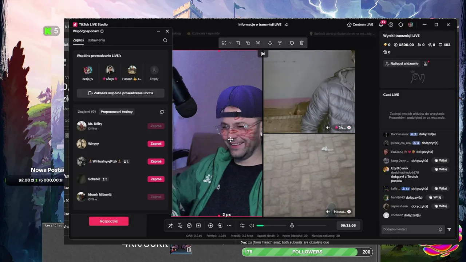Screen dimensions: 466x262
Task: Flip the source horizontally with mirror icon
Action: coord(258,43)
